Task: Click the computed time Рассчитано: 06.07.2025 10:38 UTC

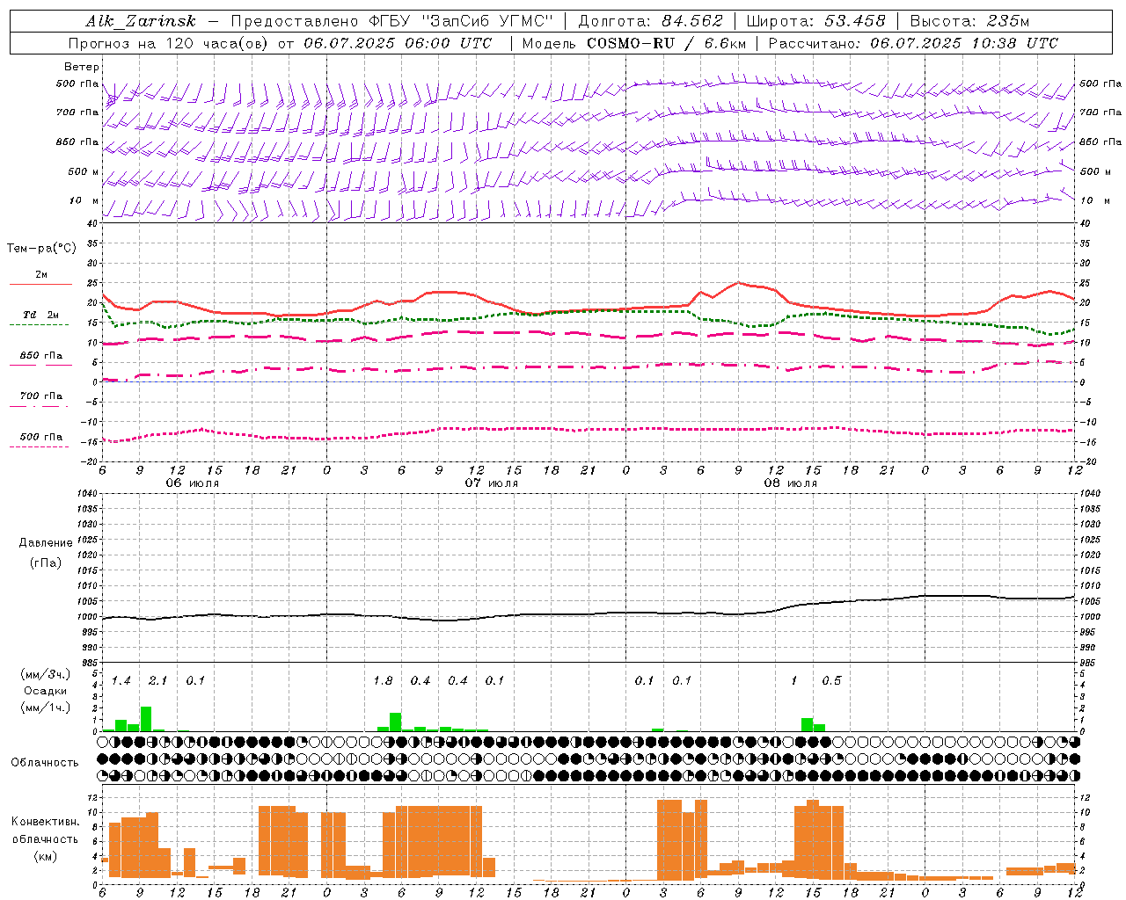Action: point(913,43)
